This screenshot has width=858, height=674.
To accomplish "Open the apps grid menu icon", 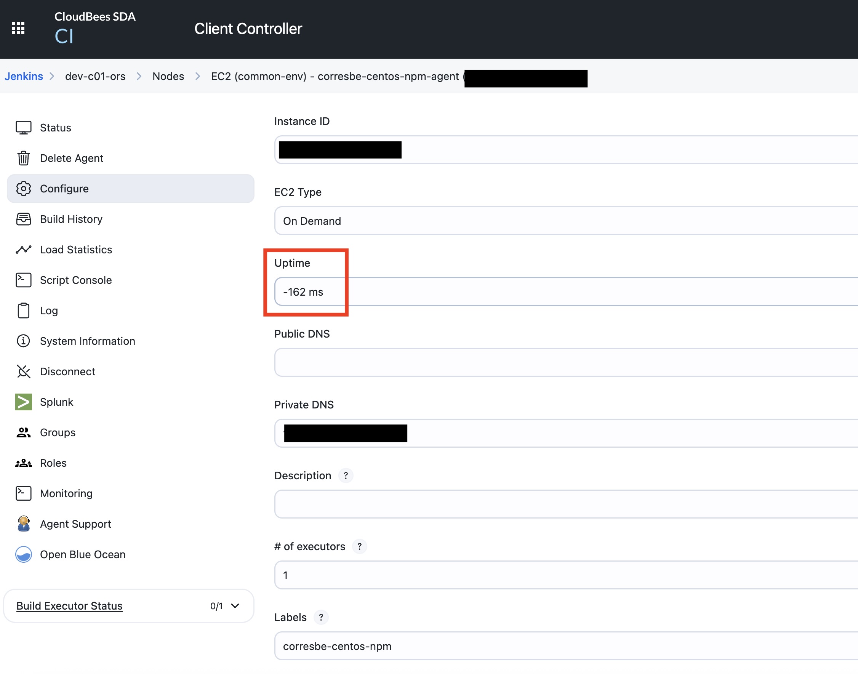I will [18, 29].
